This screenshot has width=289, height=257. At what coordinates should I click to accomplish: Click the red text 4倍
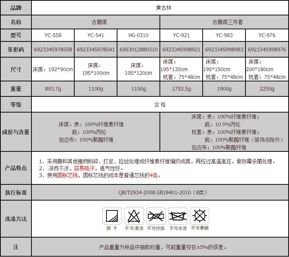(x=153, y=175)
